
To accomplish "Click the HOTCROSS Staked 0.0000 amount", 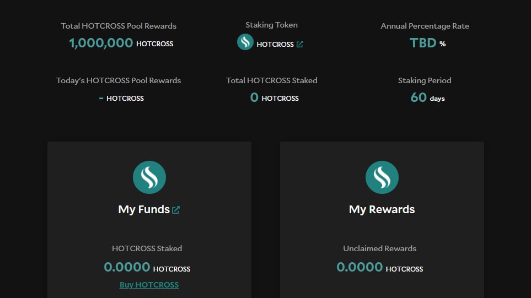I will point(127,267).
